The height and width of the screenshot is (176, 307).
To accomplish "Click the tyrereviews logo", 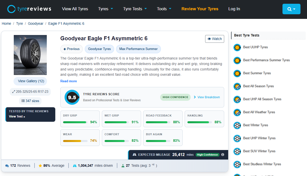I will 29,8.
